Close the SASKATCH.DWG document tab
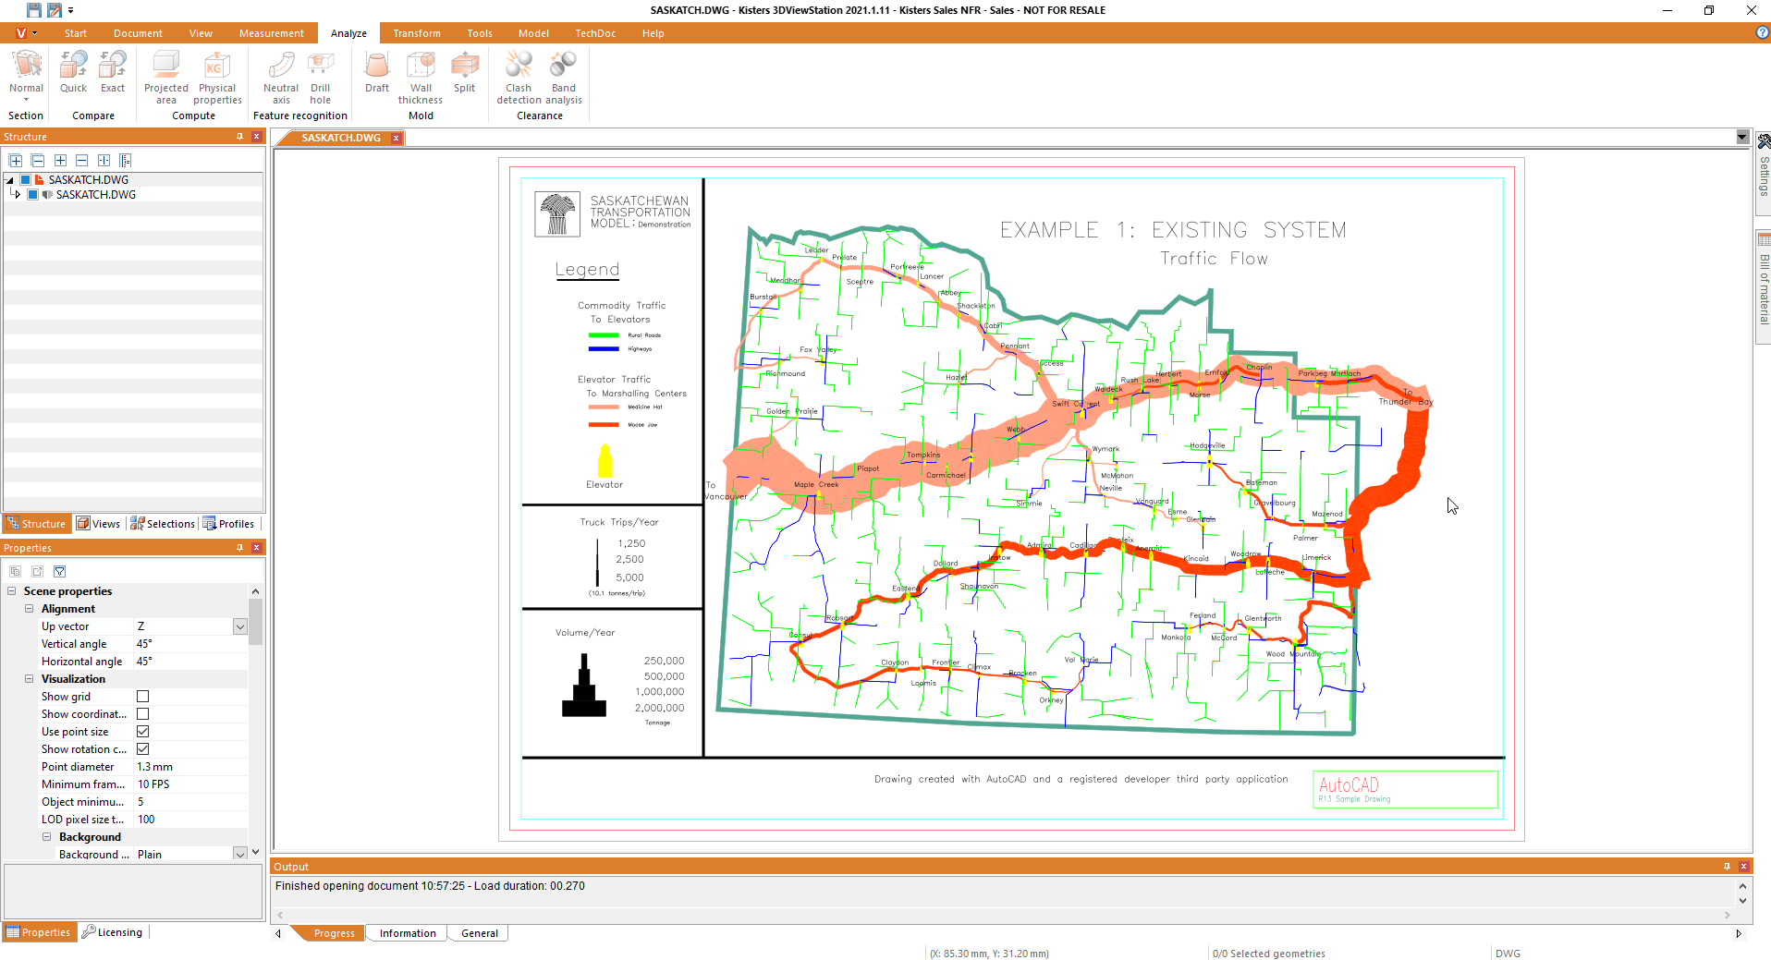1771x960 pixels. [396, 139]
